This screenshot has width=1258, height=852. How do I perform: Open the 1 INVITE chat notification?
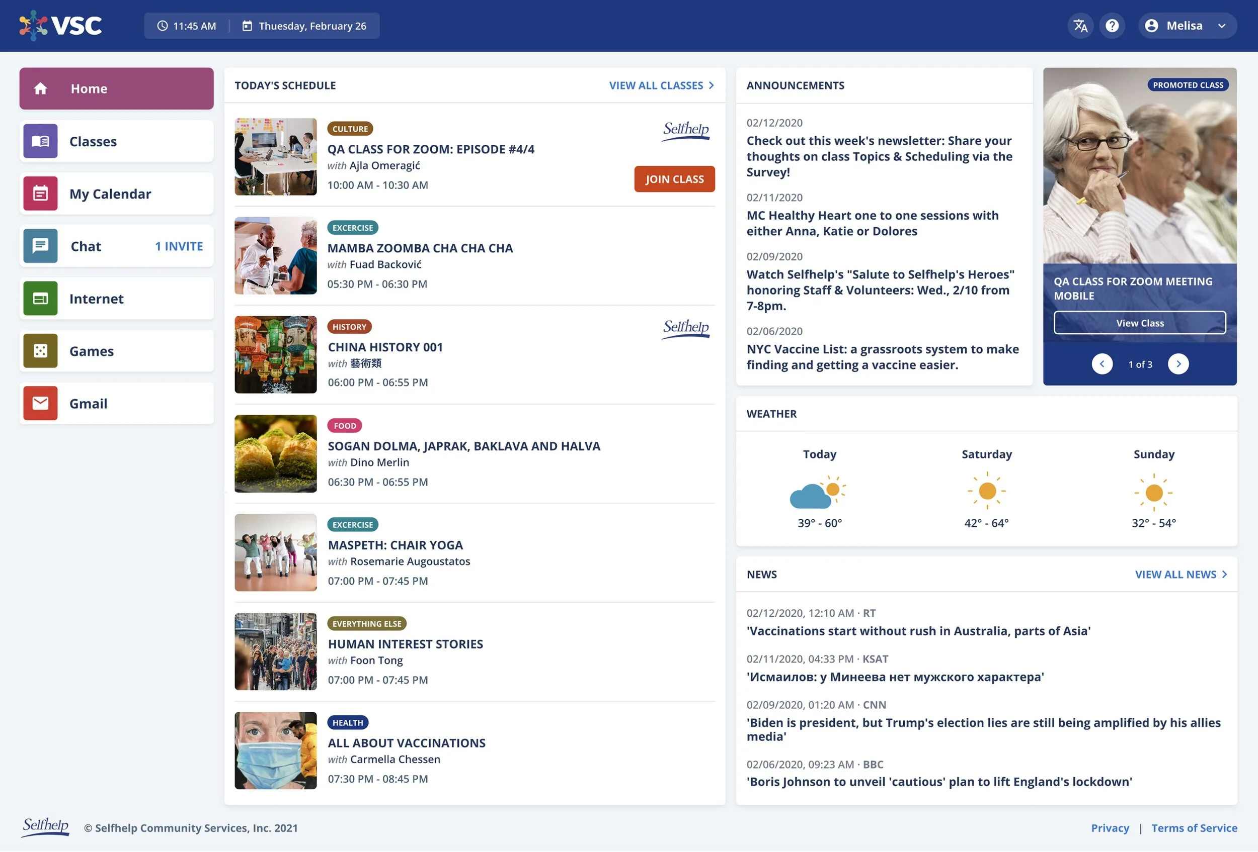pos(179,246)
